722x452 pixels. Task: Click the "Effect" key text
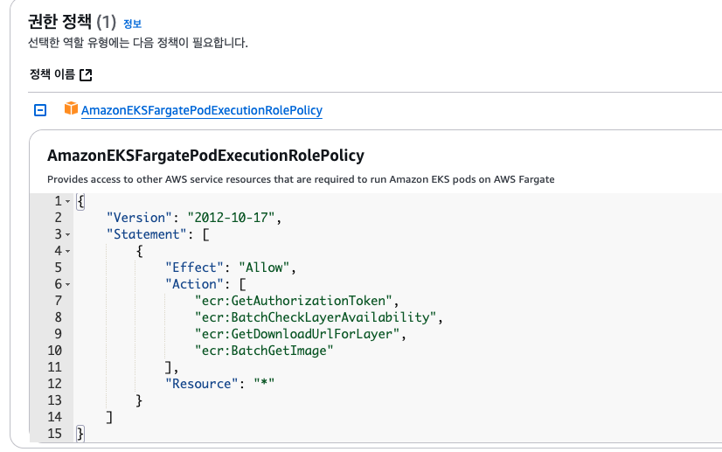194,268
